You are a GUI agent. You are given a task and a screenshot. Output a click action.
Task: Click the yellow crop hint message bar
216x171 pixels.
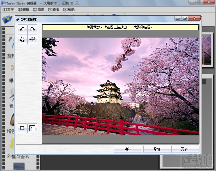[x=120, y=27]
